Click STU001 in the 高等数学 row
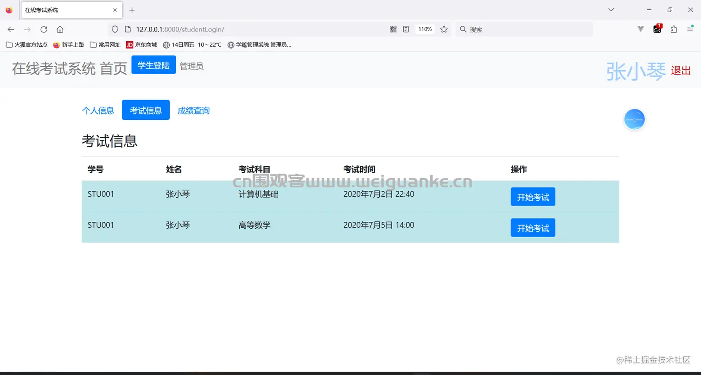 pyautogui.click(x=101, y=225)
